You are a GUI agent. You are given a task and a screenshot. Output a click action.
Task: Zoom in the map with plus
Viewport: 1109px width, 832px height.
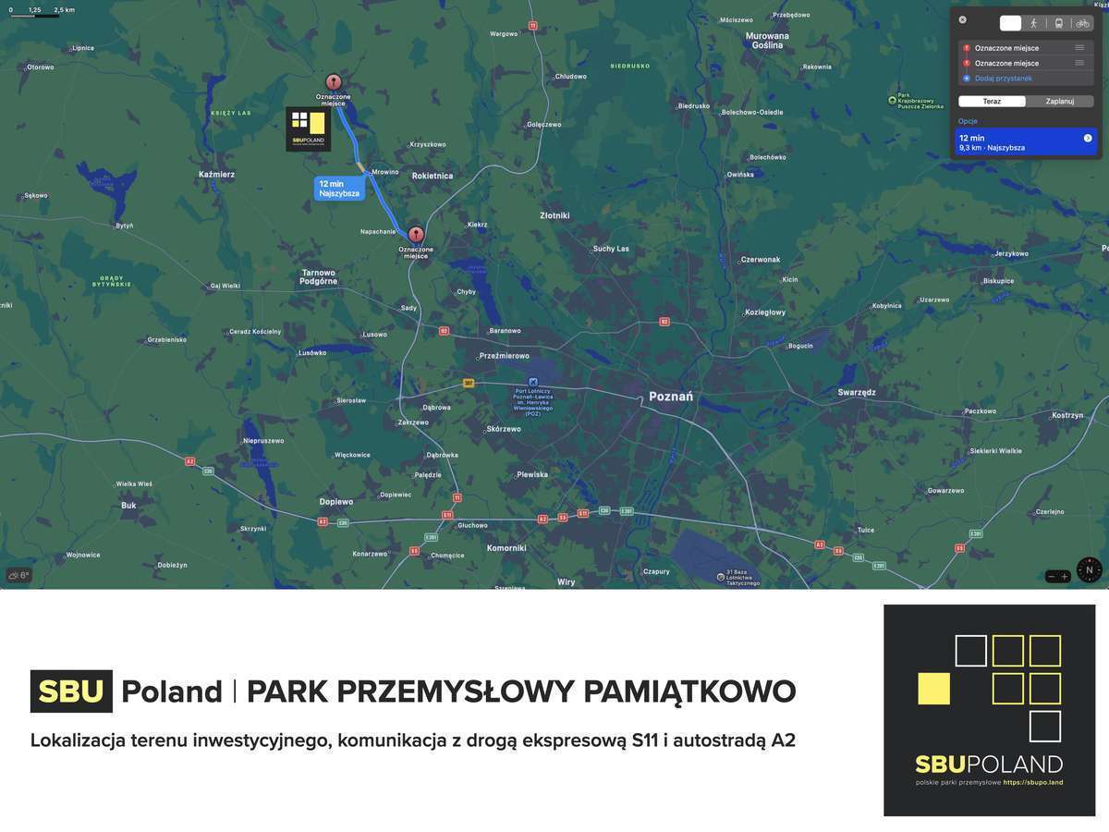1065,577
